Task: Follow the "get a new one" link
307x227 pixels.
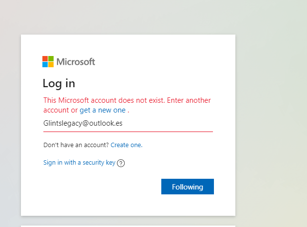Action: coord(102,110)
